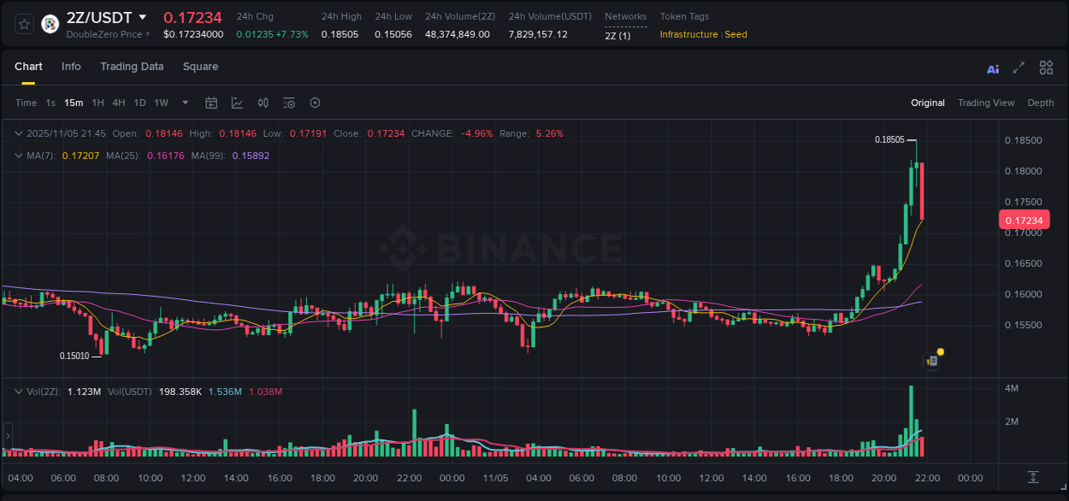Select the 1D timeframe button
Screen dimensions: 1069x501
(139, 103)
